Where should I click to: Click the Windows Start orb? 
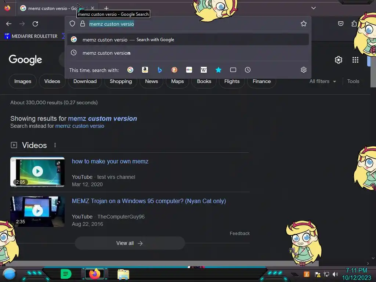pos(10,274)
